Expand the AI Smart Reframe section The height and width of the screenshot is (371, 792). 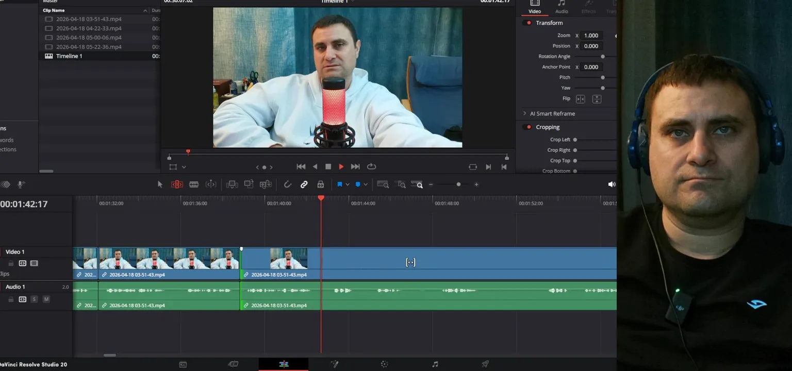click(x=524, y=114)
